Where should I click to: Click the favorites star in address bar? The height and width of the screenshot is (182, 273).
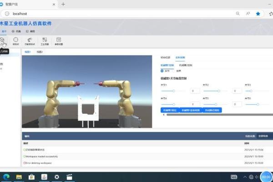pyautogui.click(x=258, y=14)
